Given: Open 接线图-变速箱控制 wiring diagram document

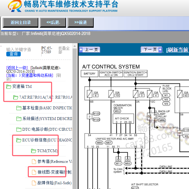Looking at the screenshot, I should (x=55, y=172).
